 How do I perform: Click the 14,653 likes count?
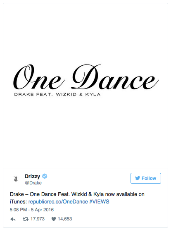(65, 219)
